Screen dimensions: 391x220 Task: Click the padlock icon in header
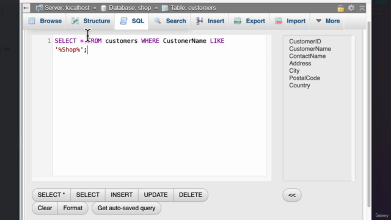341,8
